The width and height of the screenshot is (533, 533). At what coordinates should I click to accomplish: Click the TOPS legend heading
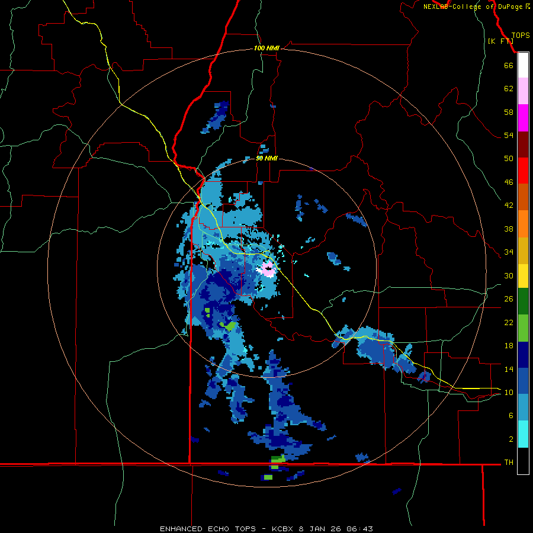pyautogui.click(x=521, y=36)
